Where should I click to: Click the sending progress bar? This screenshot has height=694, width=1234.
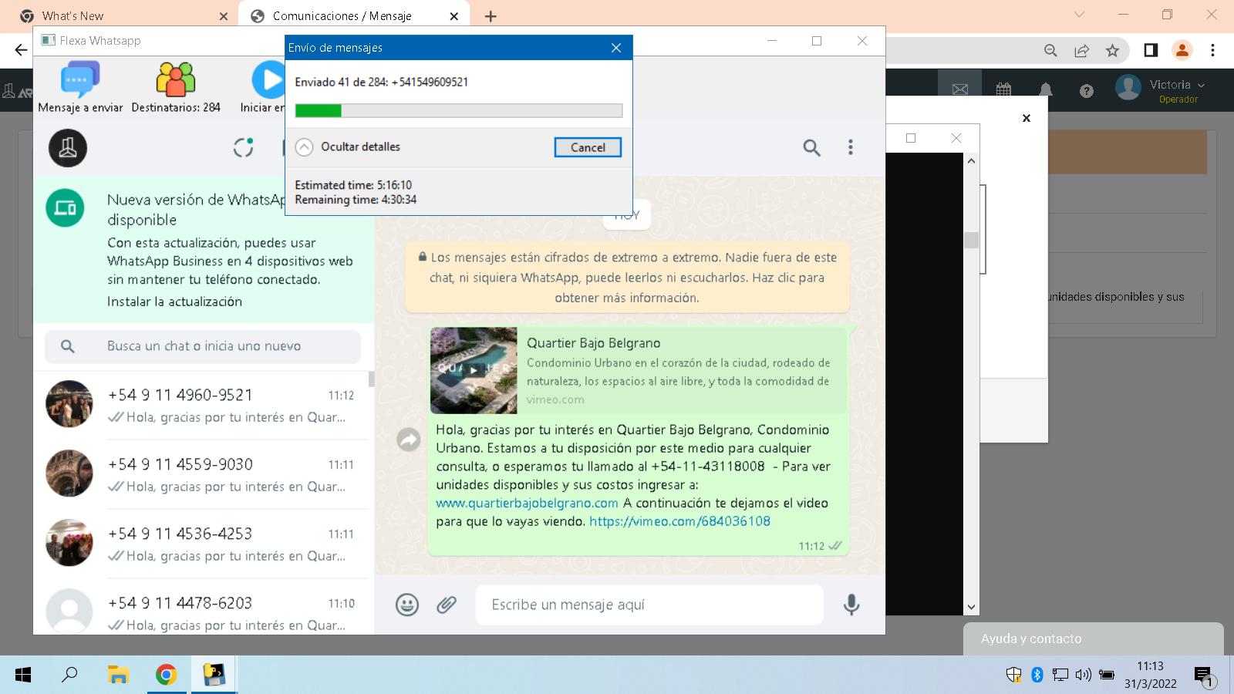point(459,111)
